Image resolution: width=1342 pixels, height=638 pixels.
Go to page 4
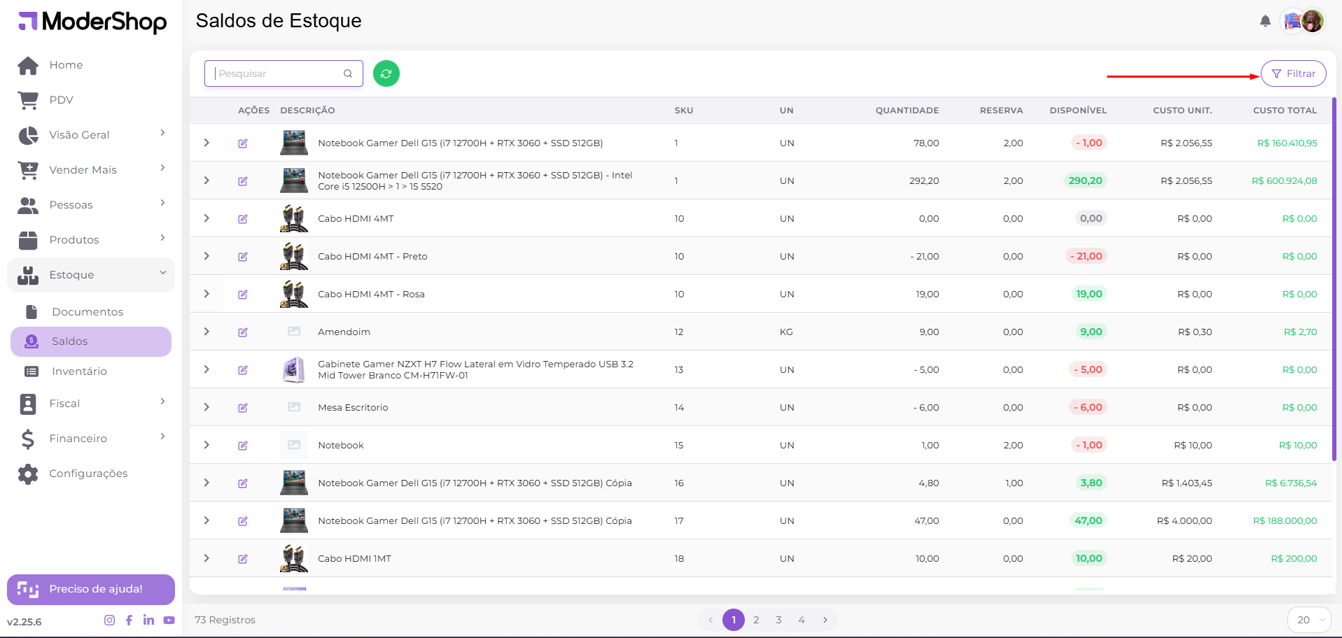[x=802, y=620]
